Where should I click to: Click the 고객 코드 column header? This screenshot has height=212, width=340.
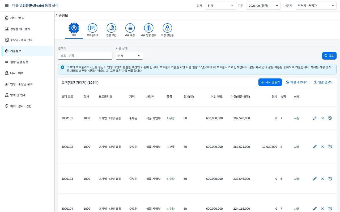[67, 97]
